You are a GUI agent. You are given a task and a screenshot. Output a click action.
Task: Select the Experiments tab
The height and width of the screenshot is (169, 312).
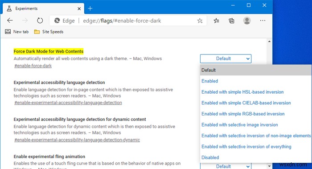[43, 8]
